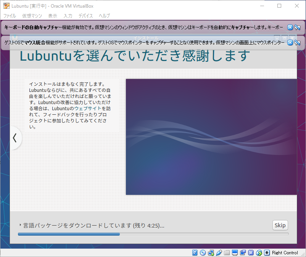Image resolution: width=306 pixels, height=257 pixels.
Task: Open the ウェブサイト link in slide text
Action: pos(88,108)
